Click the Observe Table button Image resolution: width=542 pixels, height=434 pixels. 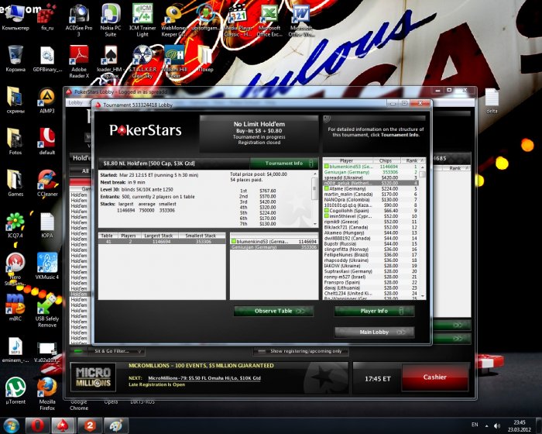tap(274, 311)
